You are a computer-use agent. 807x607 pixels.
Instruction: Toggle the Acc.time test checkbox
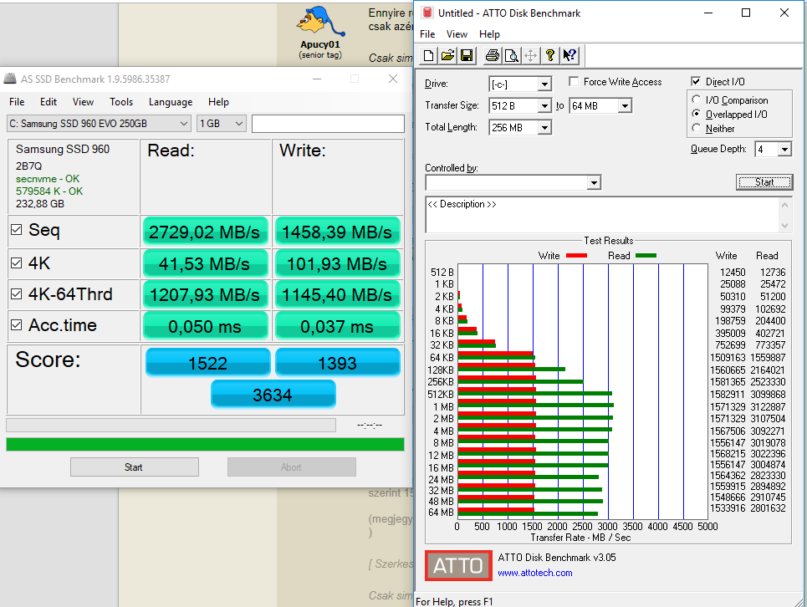coord(17,324)
